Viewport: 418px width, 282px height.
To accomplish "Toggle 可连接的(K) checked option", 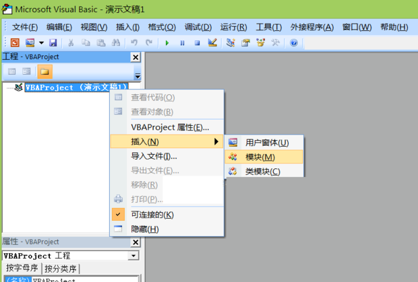I will pos(167,215).
